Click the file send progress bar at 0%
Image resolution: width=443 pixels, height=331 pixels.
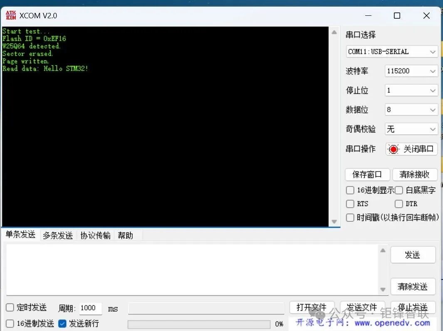[x=199, y=324]
